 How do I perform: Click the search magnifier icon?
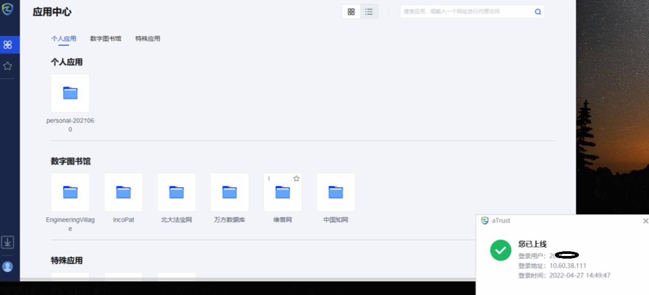538,11
